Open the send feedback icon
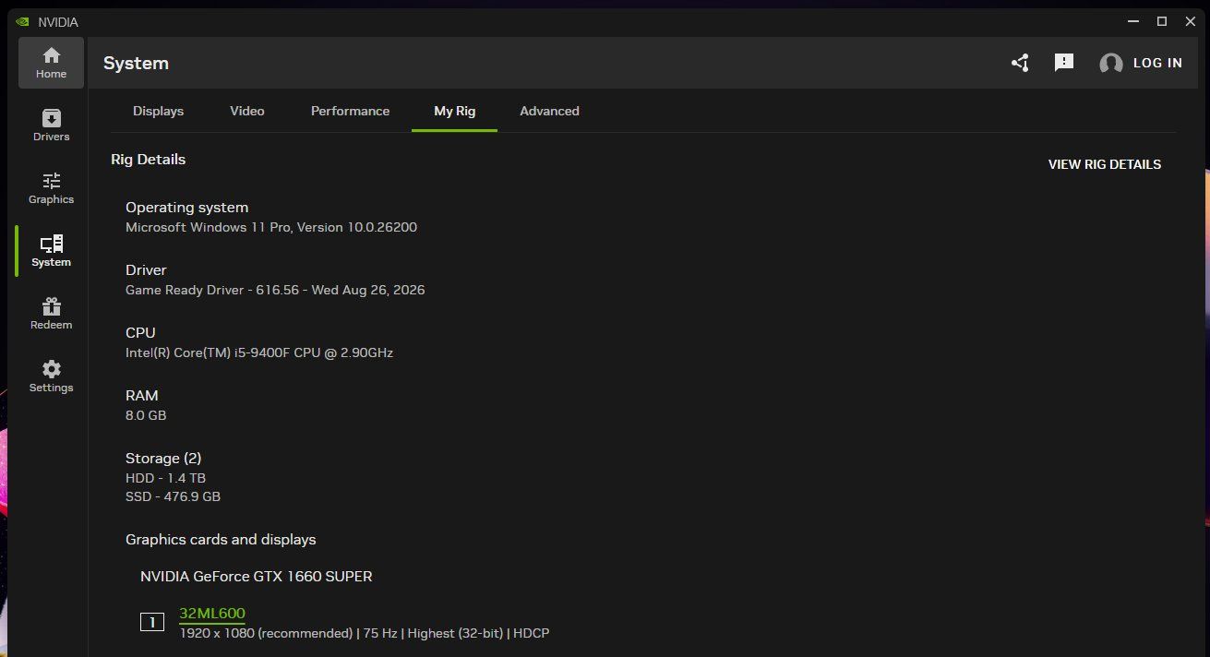Screen dimensions: 1210x657 pos(1064,63)
